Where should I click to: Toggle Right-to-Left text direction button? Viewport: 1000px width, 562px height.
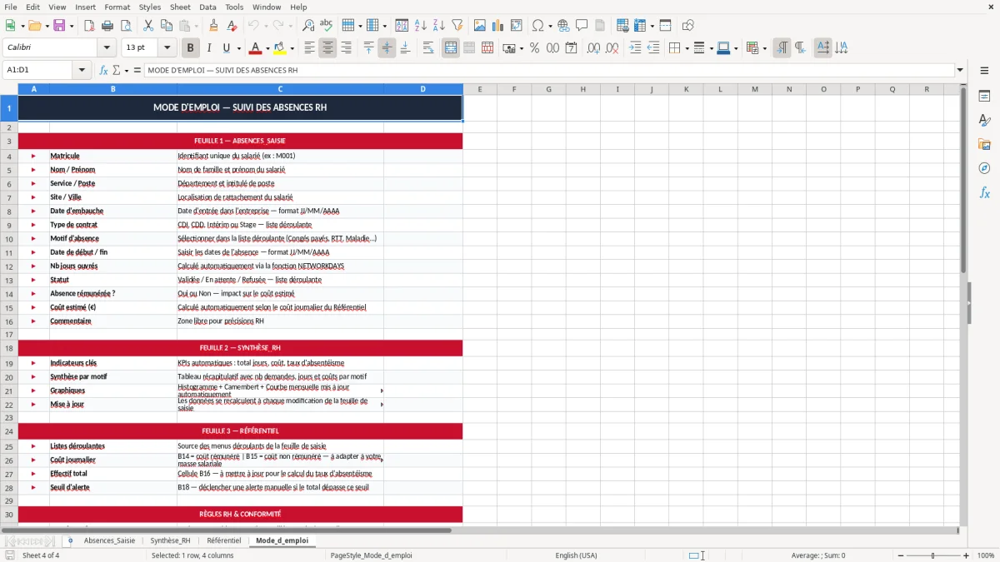pyautogui.click(x=800, y=48)
